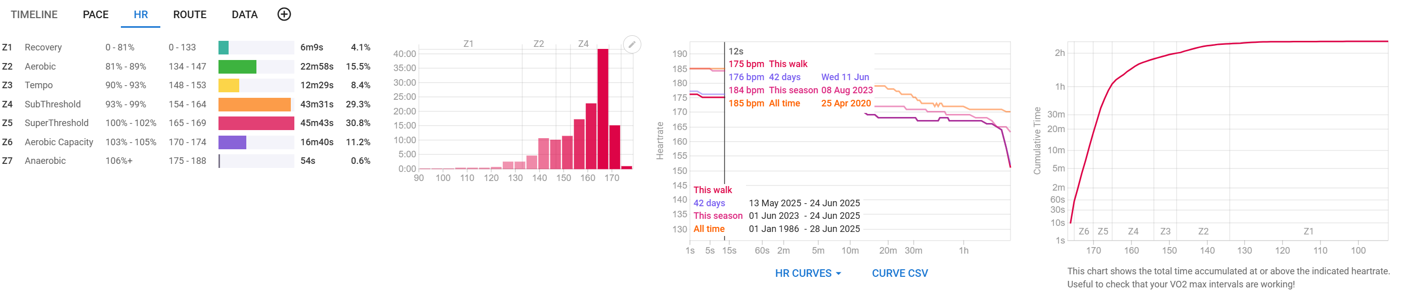Click the Z5 SuperThreshold pink bar
The height and width of the screenshot is (298, 1406).
(255, 124)
